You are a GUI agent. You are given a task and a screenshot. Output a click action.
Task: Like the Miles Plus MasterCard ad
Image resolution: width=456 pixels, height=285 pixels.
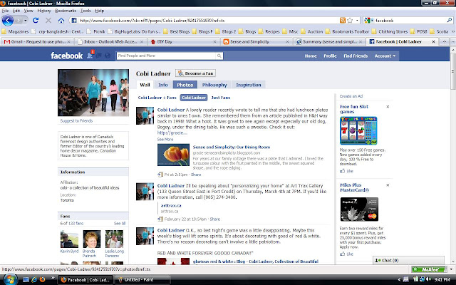347,254
